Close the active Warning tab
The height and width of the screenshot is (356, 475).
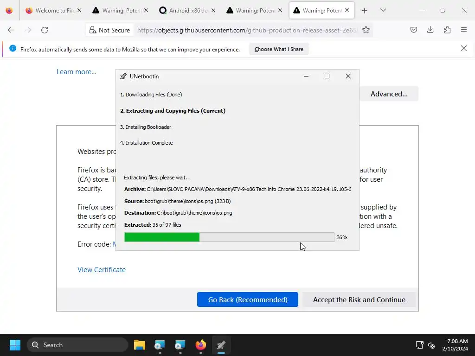[x=347, y=10]
